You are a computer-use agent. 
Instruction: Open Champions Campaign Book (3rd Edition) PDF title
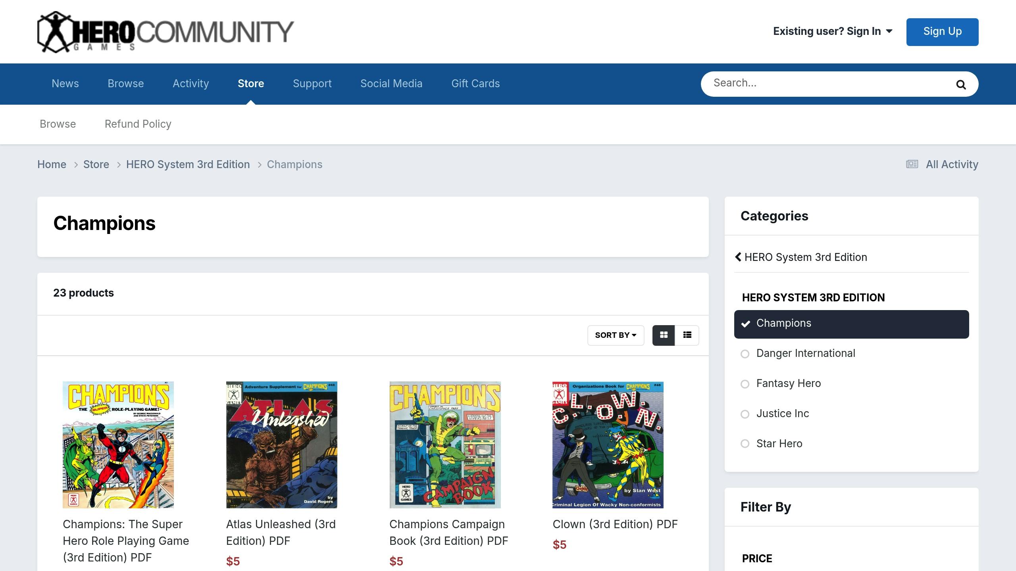coord(449,533)
